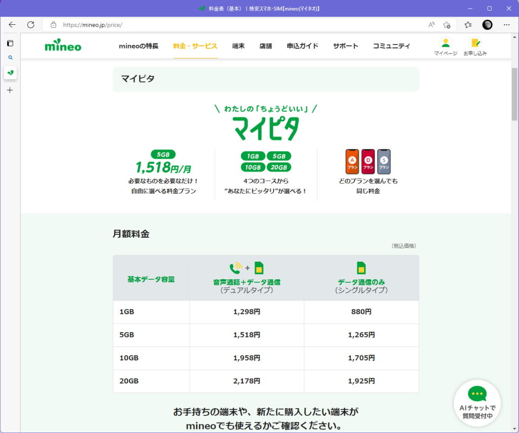Click the gray S plan phone icon
Screen dimensions: 519x433
pyautogui.click(x=384, y=161)
